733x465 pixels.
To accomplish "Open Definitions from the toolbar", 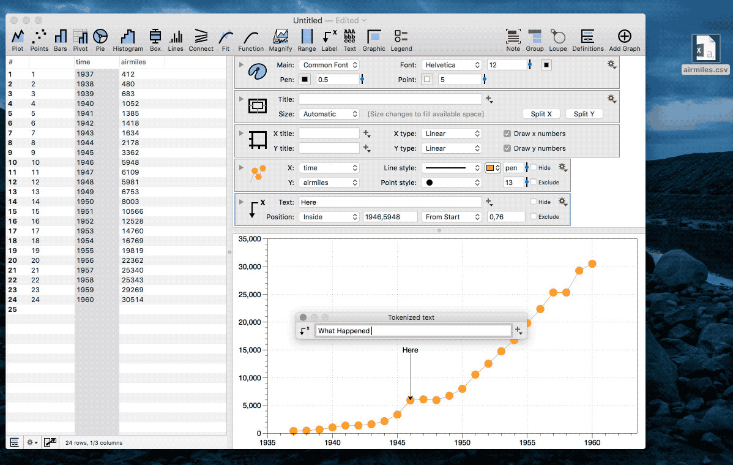I will (x=588, y=40).
